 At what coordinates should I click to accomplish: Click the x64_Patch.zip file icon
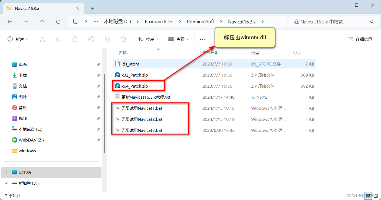coord(117,86)
